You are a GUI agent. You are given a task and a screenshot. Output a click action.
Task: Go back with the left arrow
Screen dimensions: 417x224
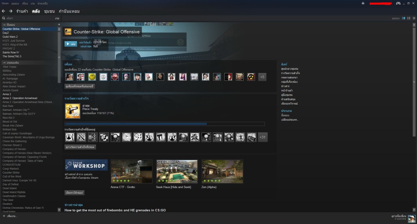(4, 11)
